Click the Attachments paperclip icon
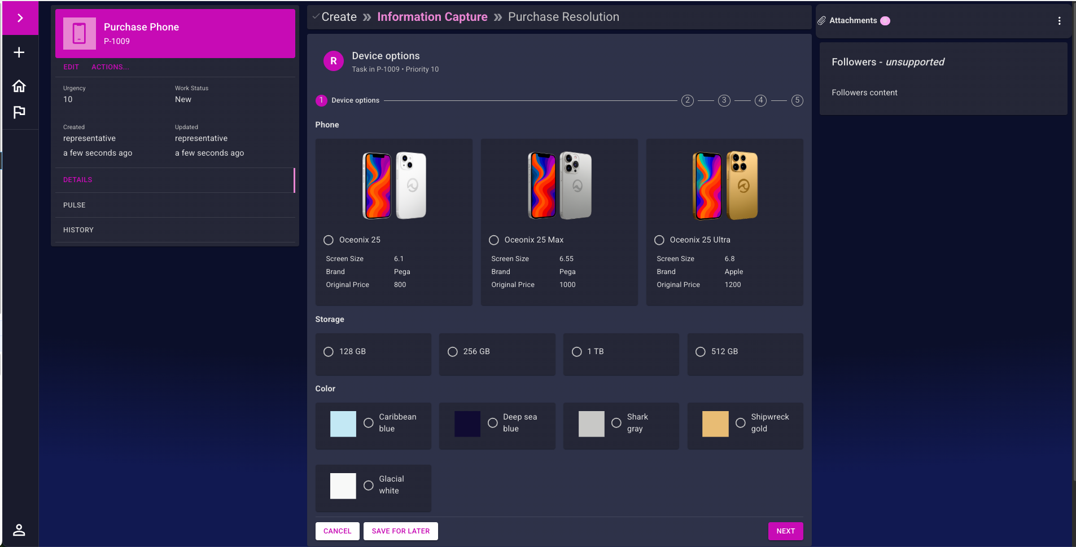Viewport: 1076px width, 547px height. tap(822, 21)
